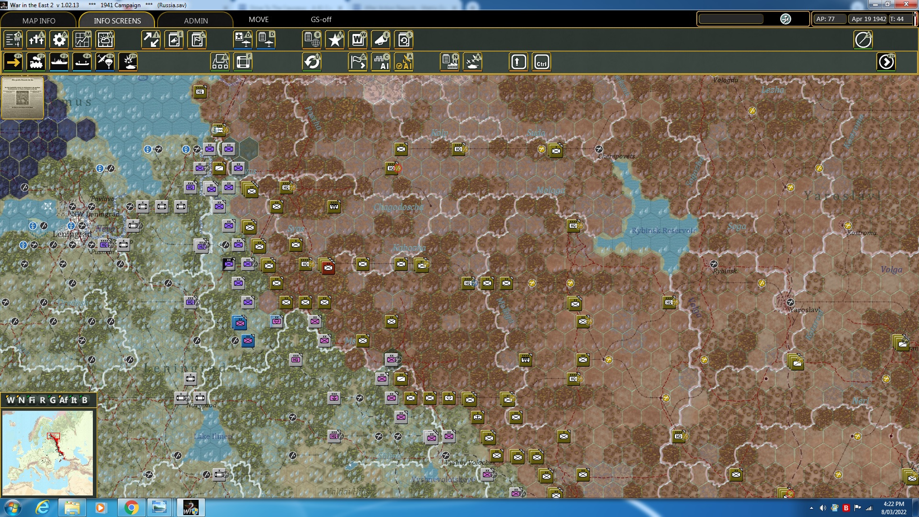The width and height of the screenshot is (919, 517).
Task: Open the Windows Start button
Action: [13, 507]
